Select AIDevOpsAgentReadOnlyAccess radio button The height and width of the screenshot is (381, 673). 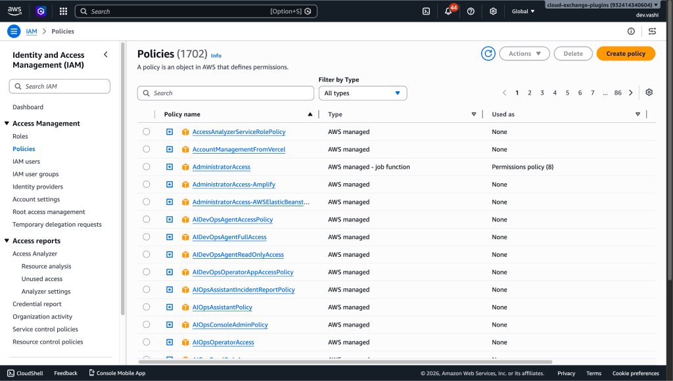pos(147,254)
